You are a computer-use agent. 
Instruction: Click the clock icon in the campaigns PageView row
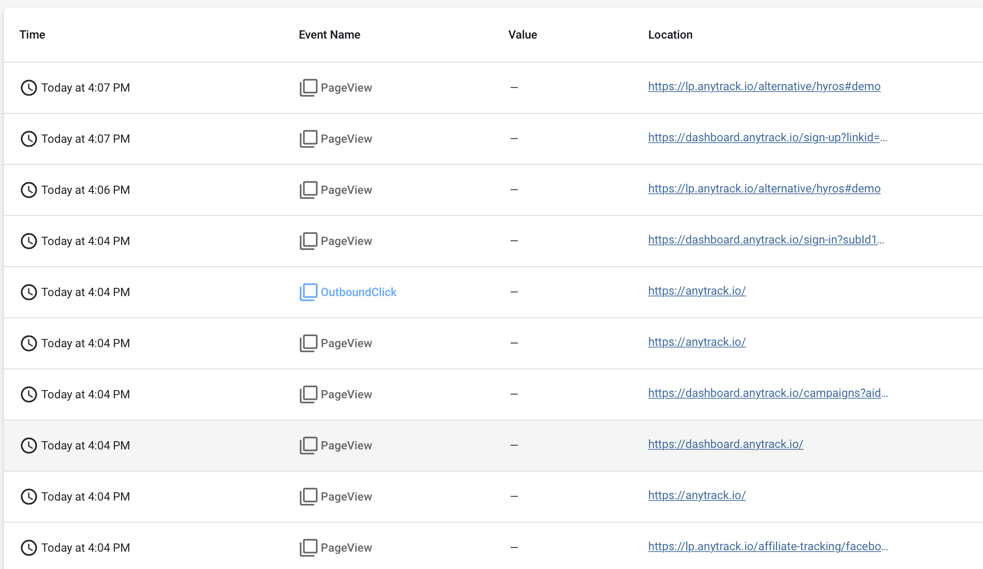(29, 394)
